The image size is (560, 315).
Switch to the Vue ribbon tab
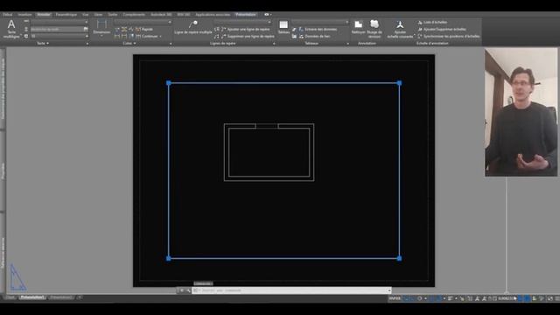86,15
